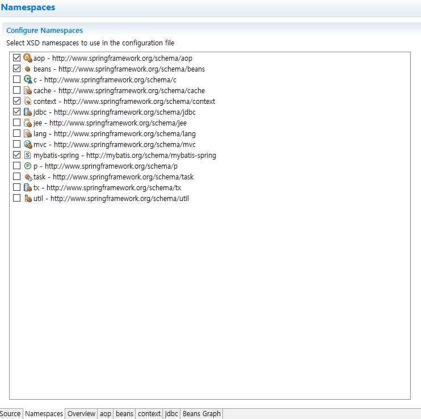Click the mybatis-spring namespace icon
The height and width of the screenshot is (419, 421).
(x=28, y=155)
